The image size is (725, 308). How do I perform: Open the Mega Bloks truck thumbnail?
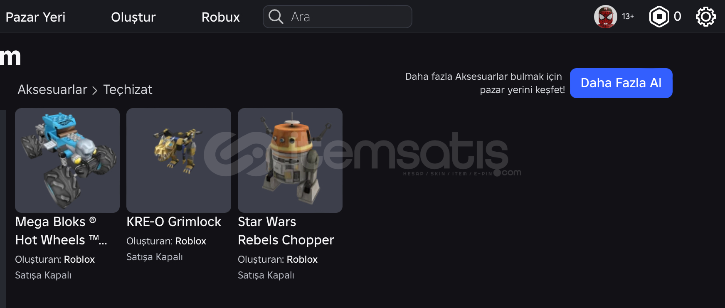coord(67,160)
